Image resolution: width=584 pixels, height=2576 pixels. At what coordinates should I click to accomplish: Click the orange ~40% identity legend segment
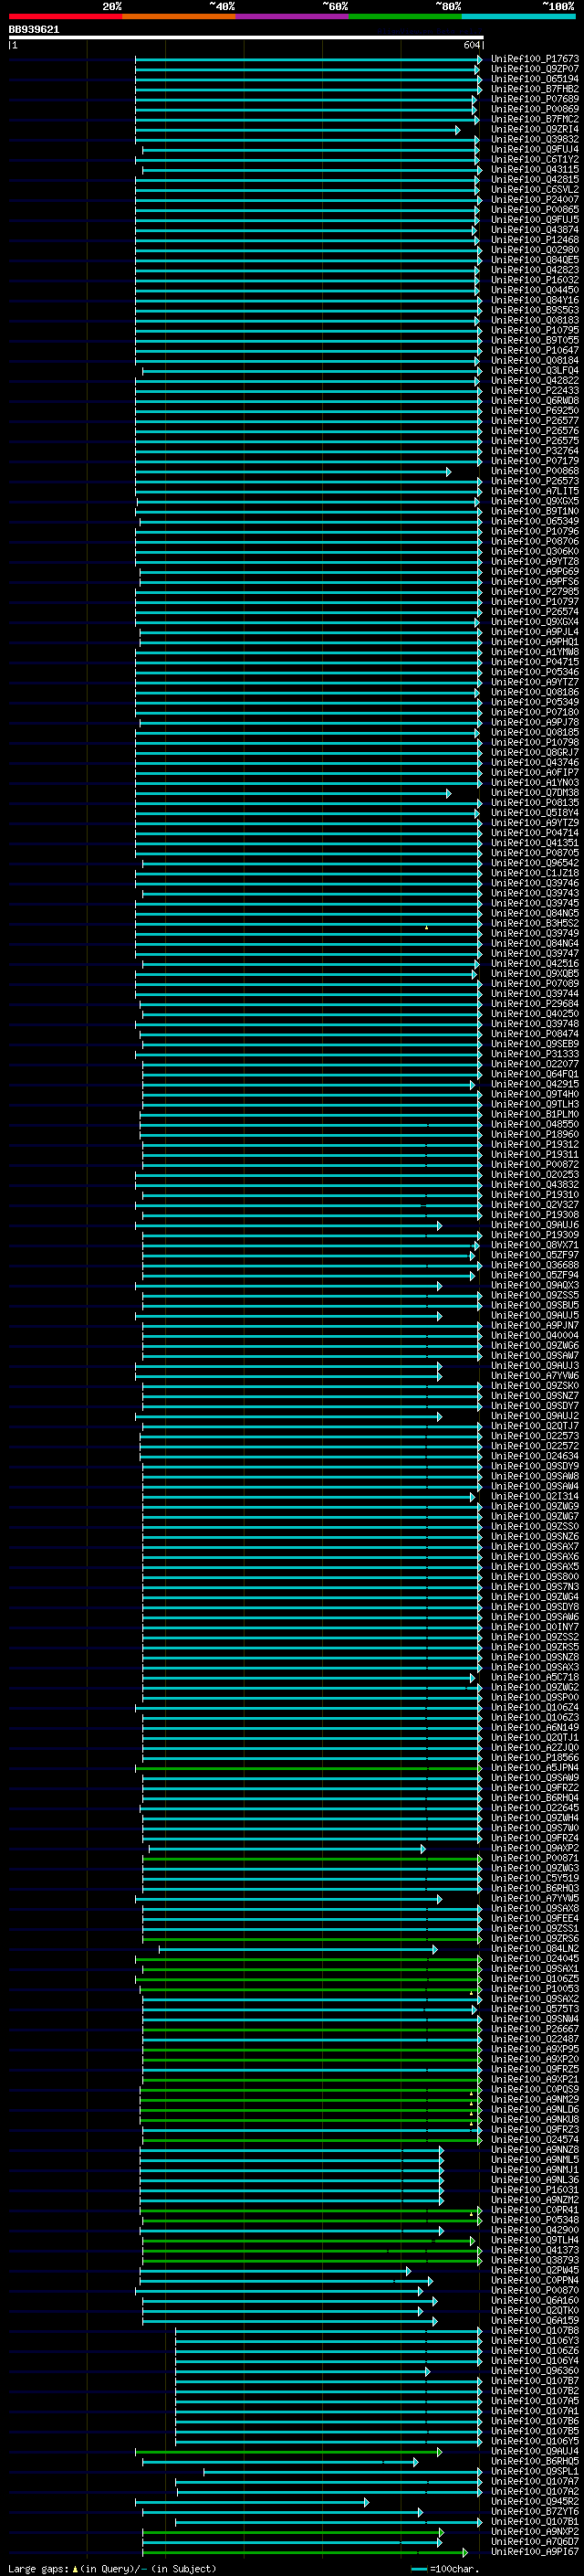click(179, 16)
